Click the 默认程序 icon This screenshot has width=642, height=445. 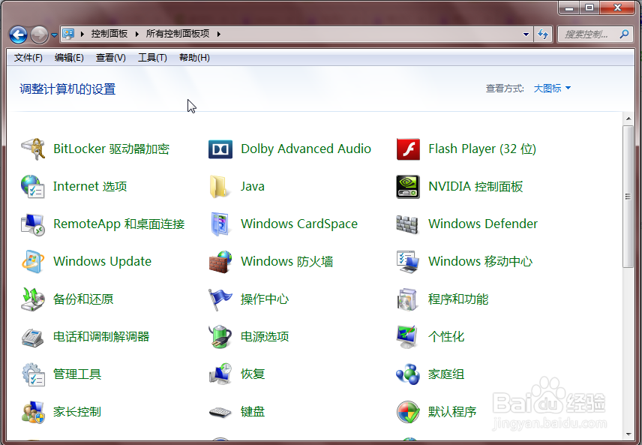point(408,412)
